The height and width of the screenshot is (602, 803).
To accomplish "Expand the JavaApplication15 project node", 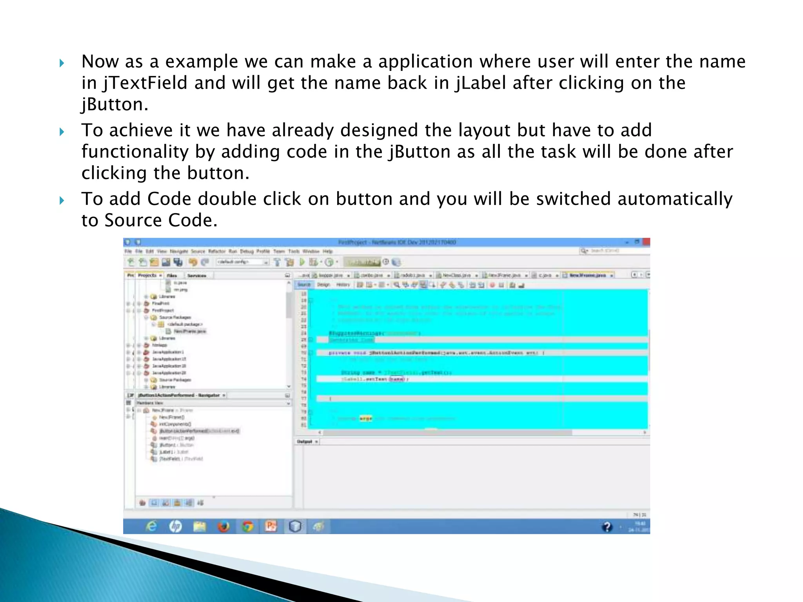I will [x=139, y=359].
